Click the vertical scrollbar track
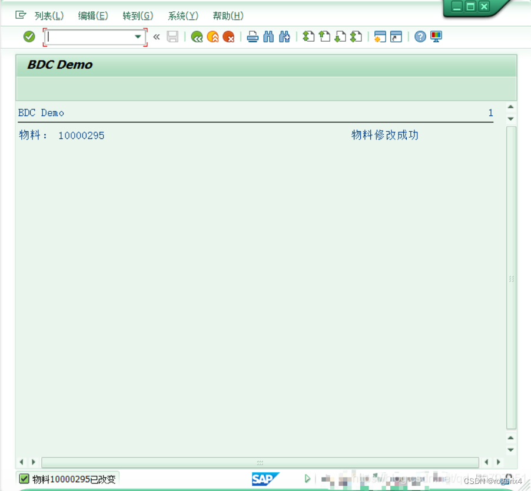 click(511, 278)
